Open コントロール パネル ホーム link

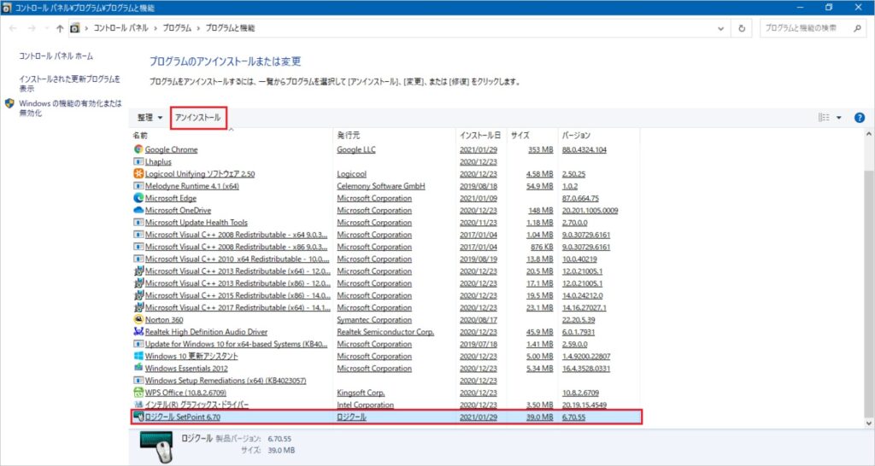pyautogui.click(x=56, y=55)
